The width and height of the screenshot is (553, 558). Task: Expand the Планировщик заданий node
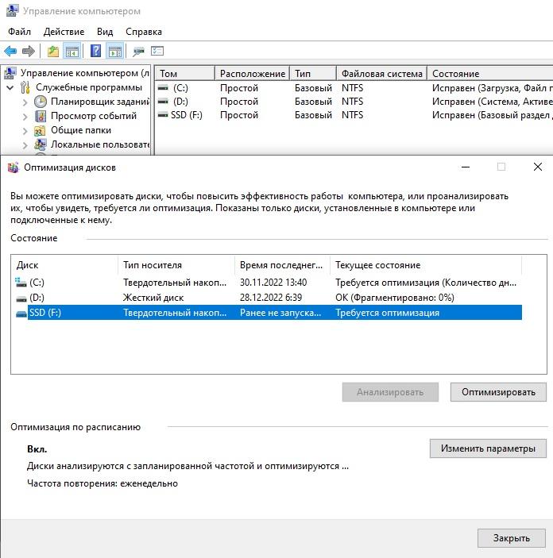[25, 102]
